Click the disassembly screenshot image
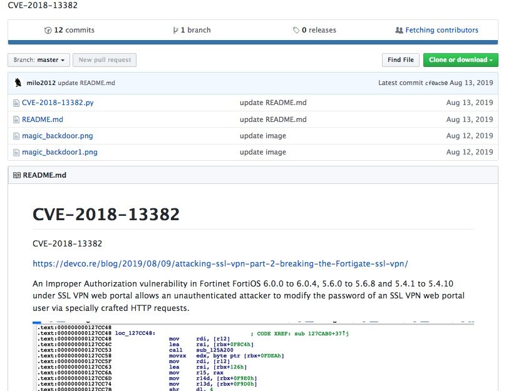This screenshot has height=391, width=511. (x=253, y=356)
